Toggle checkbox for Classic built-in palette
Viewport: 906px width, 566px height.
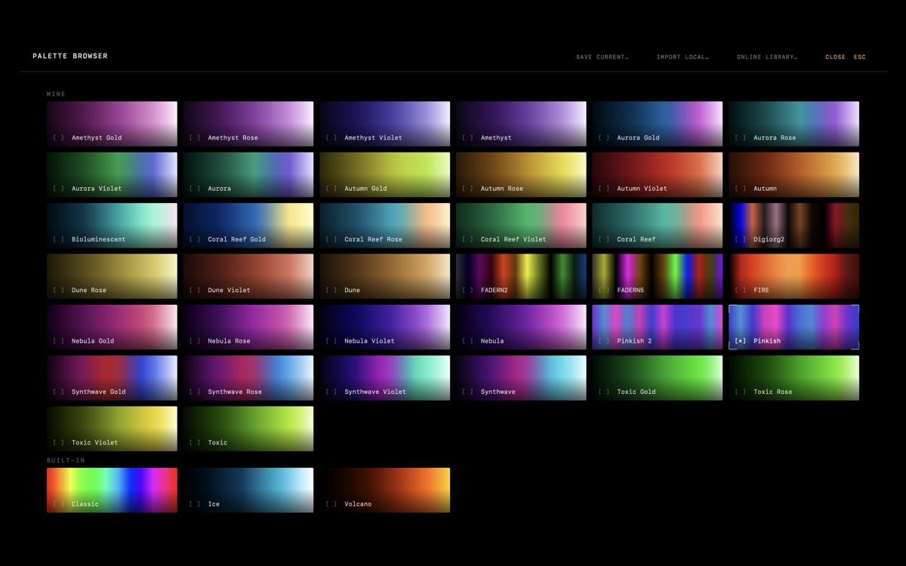click(58, 504)
